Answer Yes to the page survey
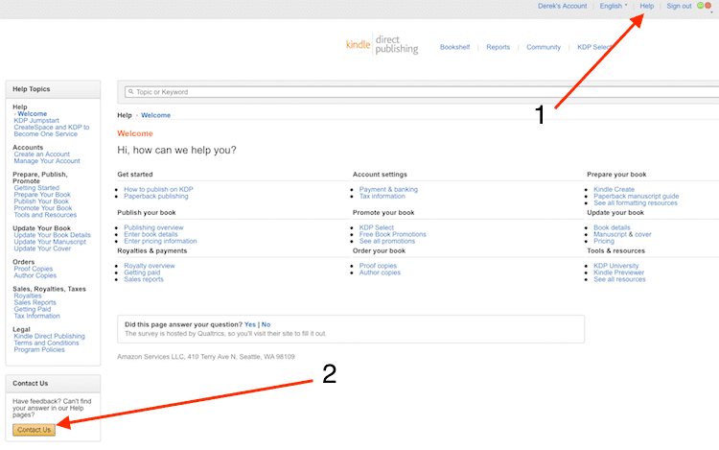This screenshot has height=450, width=719. coord(250,324)
